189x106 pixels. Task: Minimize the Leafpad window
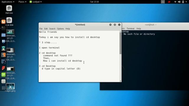click(x=110, y=25)
